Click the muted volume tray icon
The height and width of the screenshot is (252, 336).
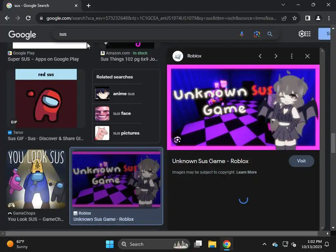[294, 244]
